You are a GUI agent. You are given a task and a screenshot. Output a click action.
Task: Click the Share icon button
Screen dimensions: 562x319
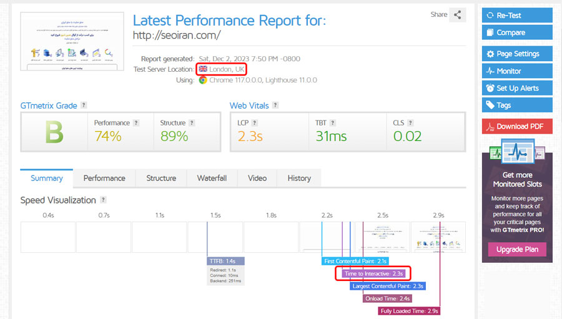(457, 15)
